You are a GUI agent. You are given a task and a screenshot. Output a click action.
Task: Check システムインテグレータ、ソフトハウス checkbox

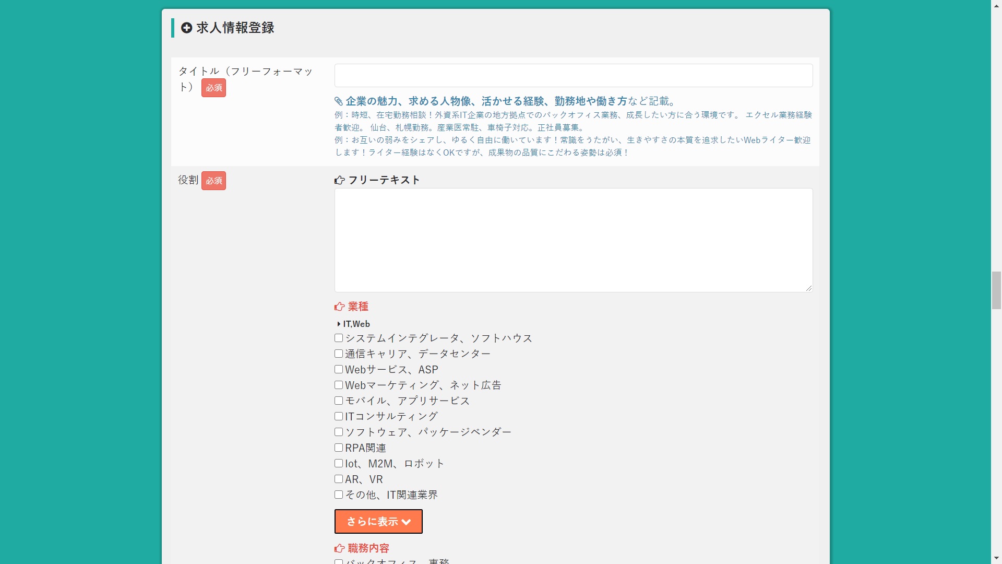coord(339,338)
